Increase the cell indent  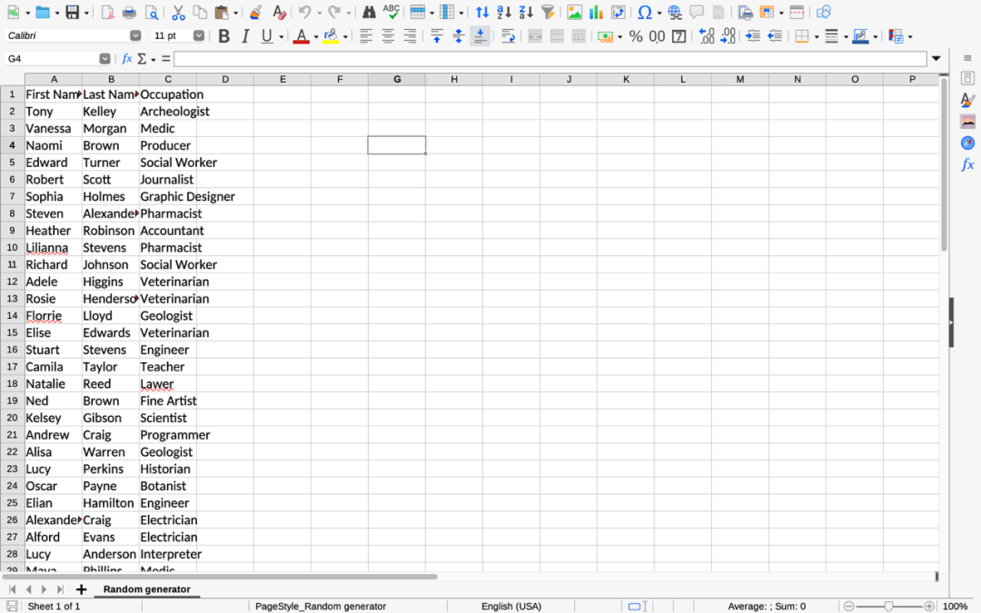click(753, 36)
